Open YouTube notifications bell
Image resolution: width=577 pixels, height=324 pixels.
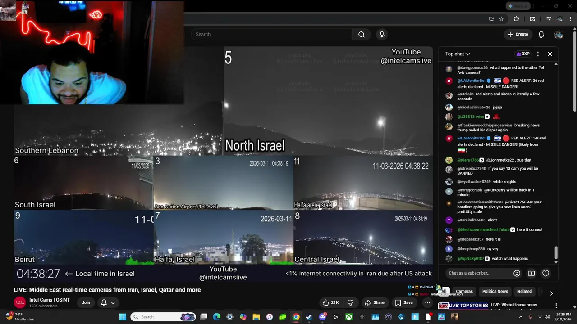(541, 35)
